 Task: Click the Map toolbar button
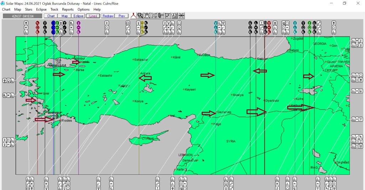65,16
